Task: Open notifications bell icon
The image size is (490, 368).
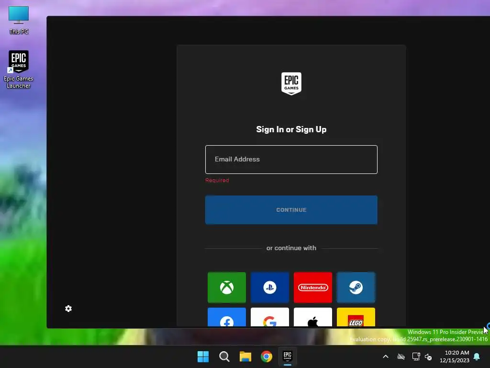Action: coord(477,356)
